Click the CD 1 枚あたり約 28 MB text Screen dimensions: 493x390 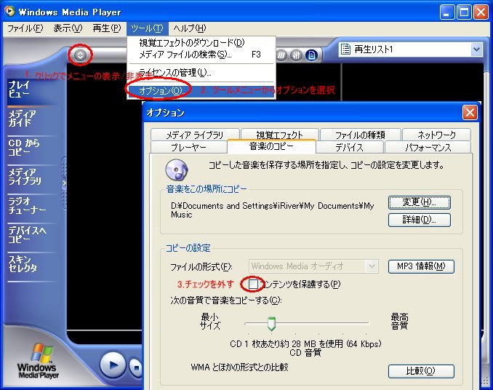(305, 343)
